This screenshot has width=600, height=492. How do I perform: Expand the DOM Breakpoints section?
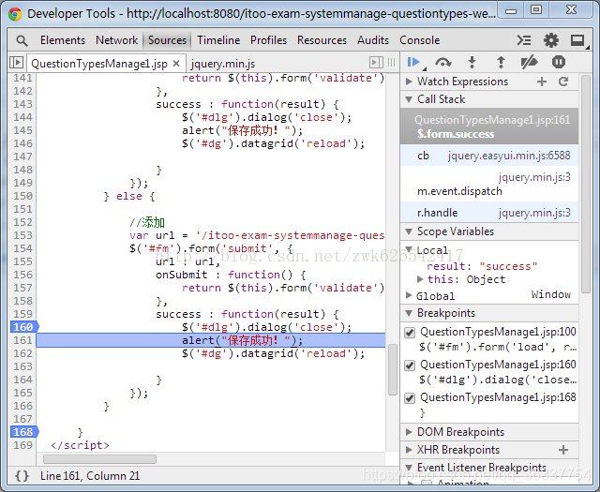tap(409, 432)
